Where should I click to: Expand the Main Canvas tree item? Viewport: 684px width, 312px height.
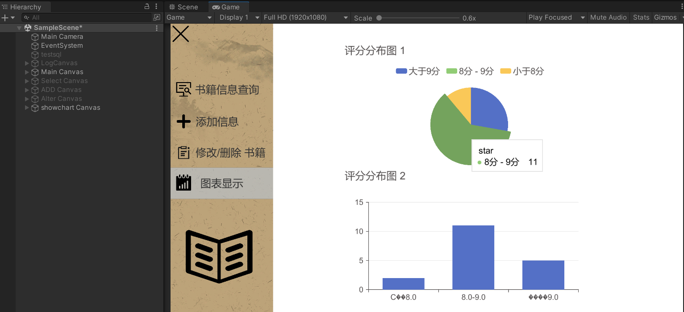pyautogui.click(x=27, y=72)
